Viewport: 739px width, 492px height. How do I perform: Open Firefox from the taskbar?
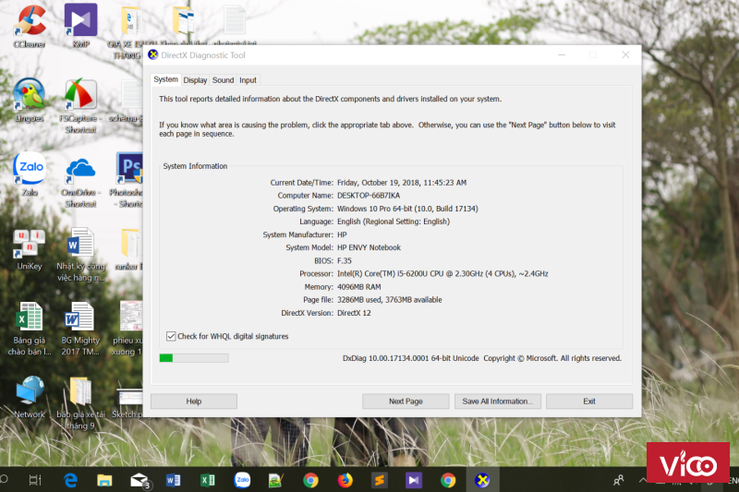[345, 480]
